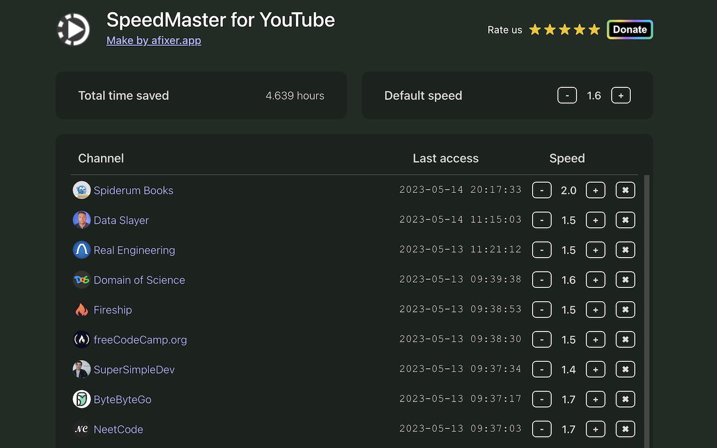Click the third rating star
717x448 pixels.
[565, 30]
